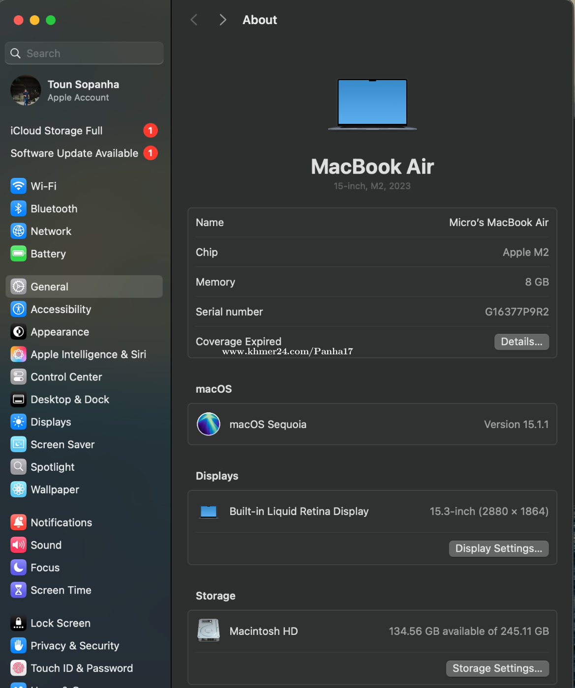Viewport: 575px width, 688px height.
Task: Open Display Settings button
Action: pyautogui.click(x=499, y=548)
